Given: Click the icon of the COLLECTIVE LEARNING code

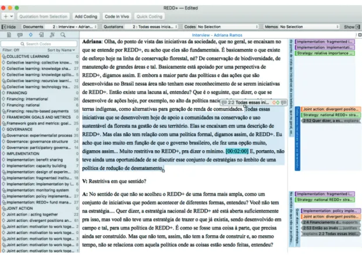Looking at the screenshot, I should [3, 56].
